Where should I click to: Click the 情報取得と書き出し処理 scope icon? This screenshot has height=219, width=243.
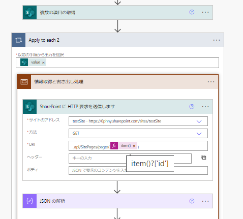[x=24, y=82]
